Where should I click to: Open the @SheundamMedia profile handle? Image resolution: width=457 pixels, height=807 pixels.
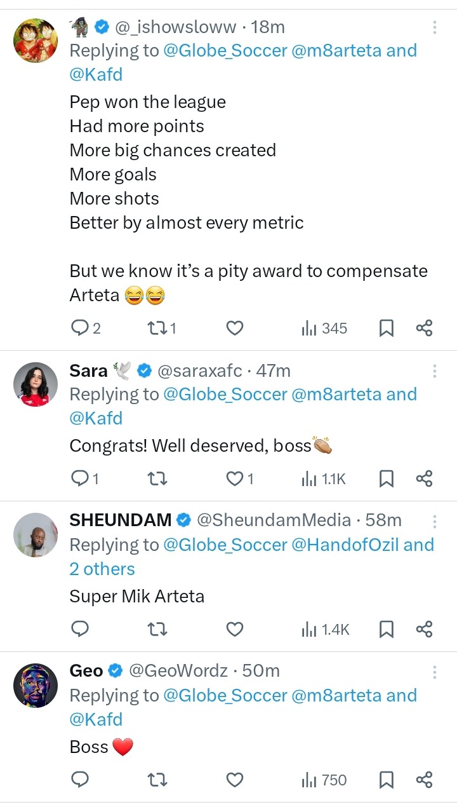coord(274,520)
